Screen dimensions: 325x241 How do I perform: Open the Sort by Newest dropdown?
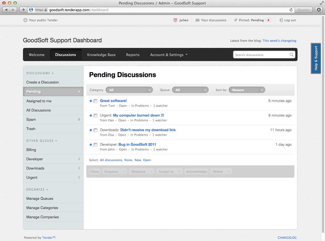(x=247, y=90)
